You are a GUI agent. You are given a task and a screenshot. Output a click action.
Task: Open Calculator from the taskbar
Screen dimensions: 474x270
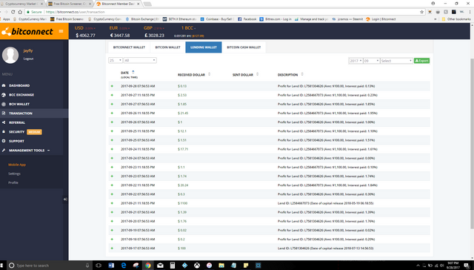[x=173, y=266]
